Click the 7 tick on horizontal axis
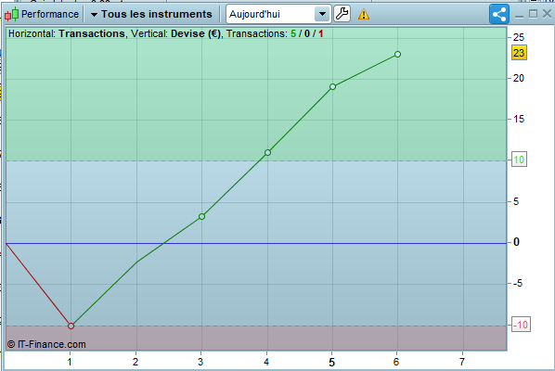The height and width of the screenshot is (371, 555). click(462, 362)
